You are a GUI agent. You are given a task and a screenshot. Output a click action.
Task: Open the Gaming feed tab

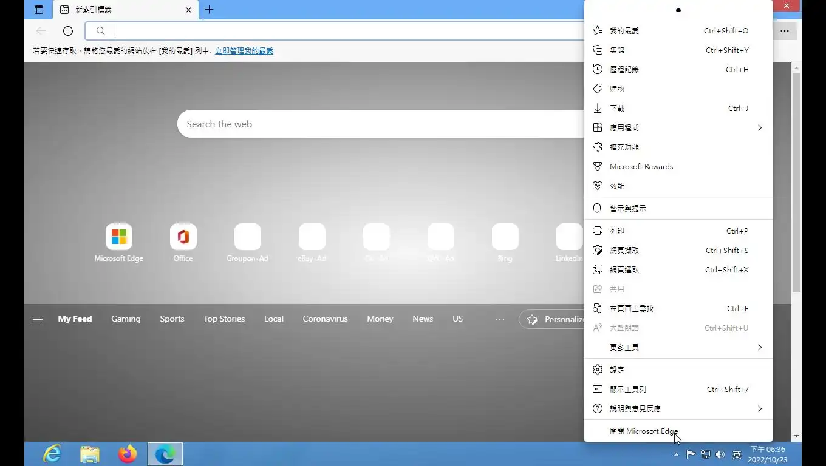pyautogui.click(x=126, y=319)
